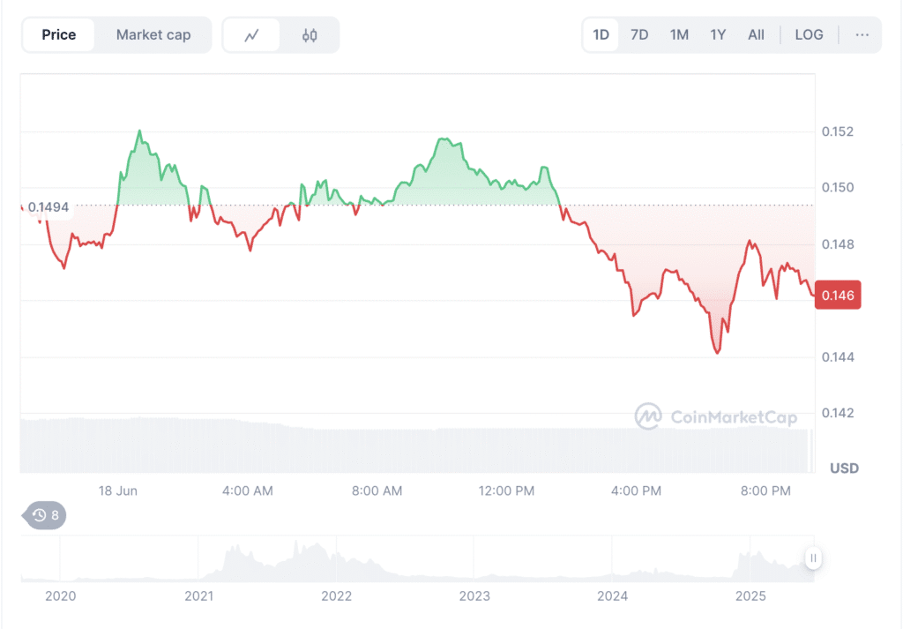Screen dimensions: 903x629
Task: Click the 12:00 PM time axis label
Action: [x=506, y=490]
